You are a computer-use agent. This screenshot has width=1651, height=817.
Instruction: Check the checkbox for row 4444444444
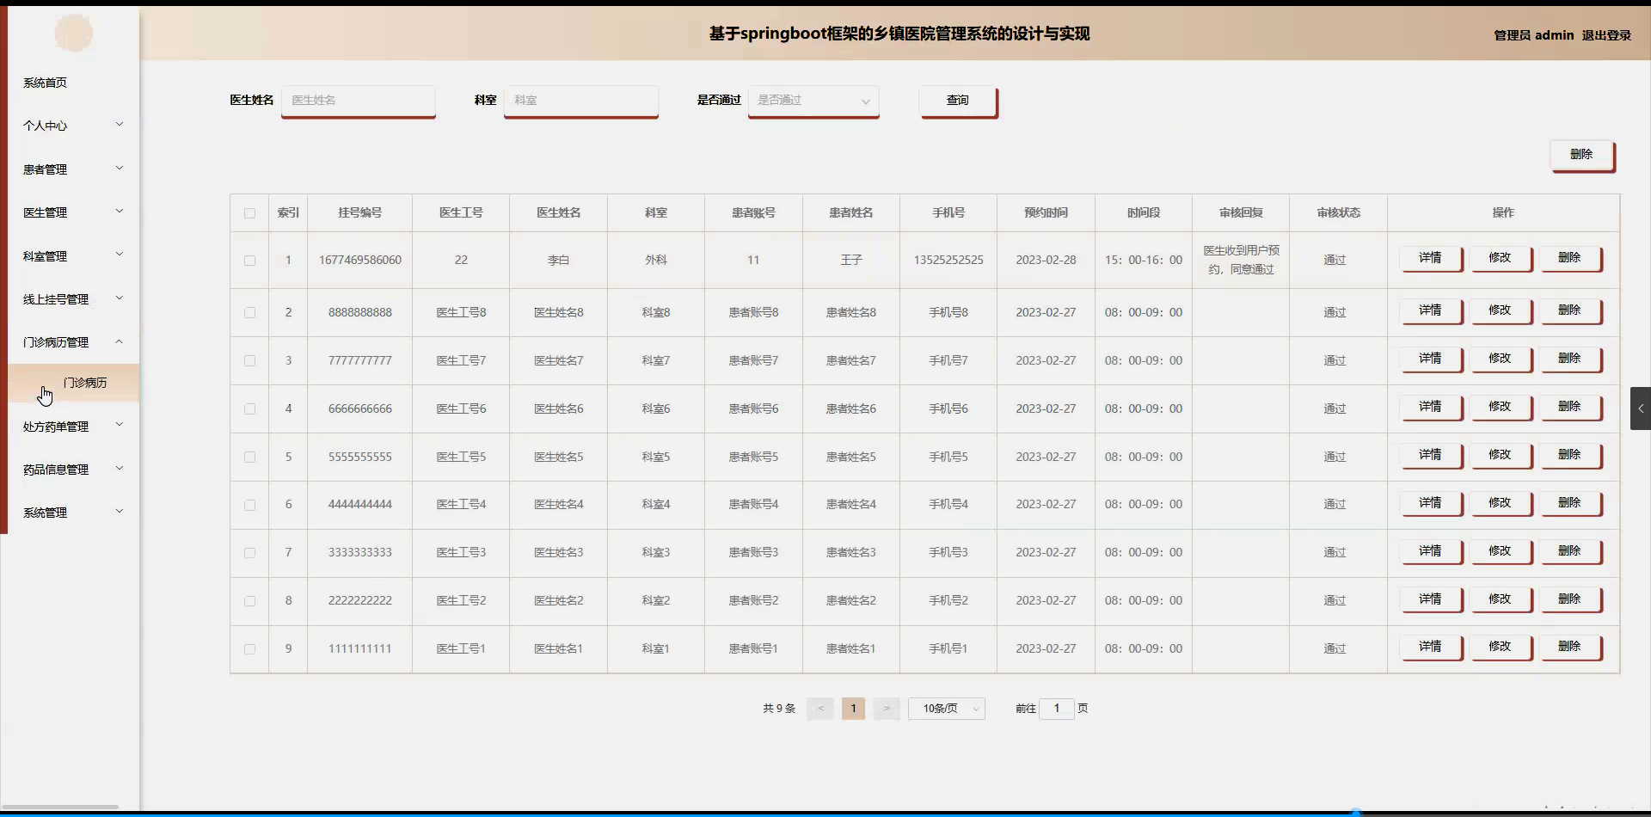(x=249, y=505)
